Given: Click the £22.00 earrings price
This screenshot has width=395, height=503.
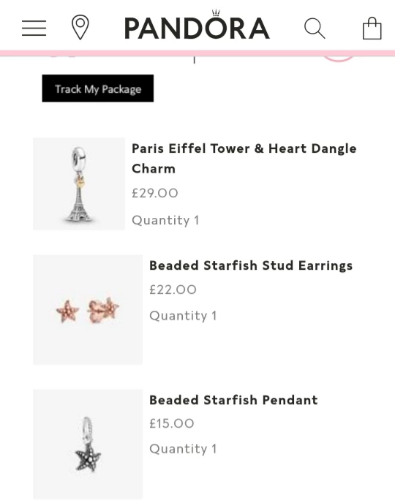Looking at the screenshot, I should point(173,290).
